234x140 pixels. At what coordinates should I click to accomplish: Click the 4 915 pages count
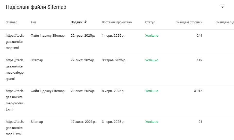pos(198,91)
